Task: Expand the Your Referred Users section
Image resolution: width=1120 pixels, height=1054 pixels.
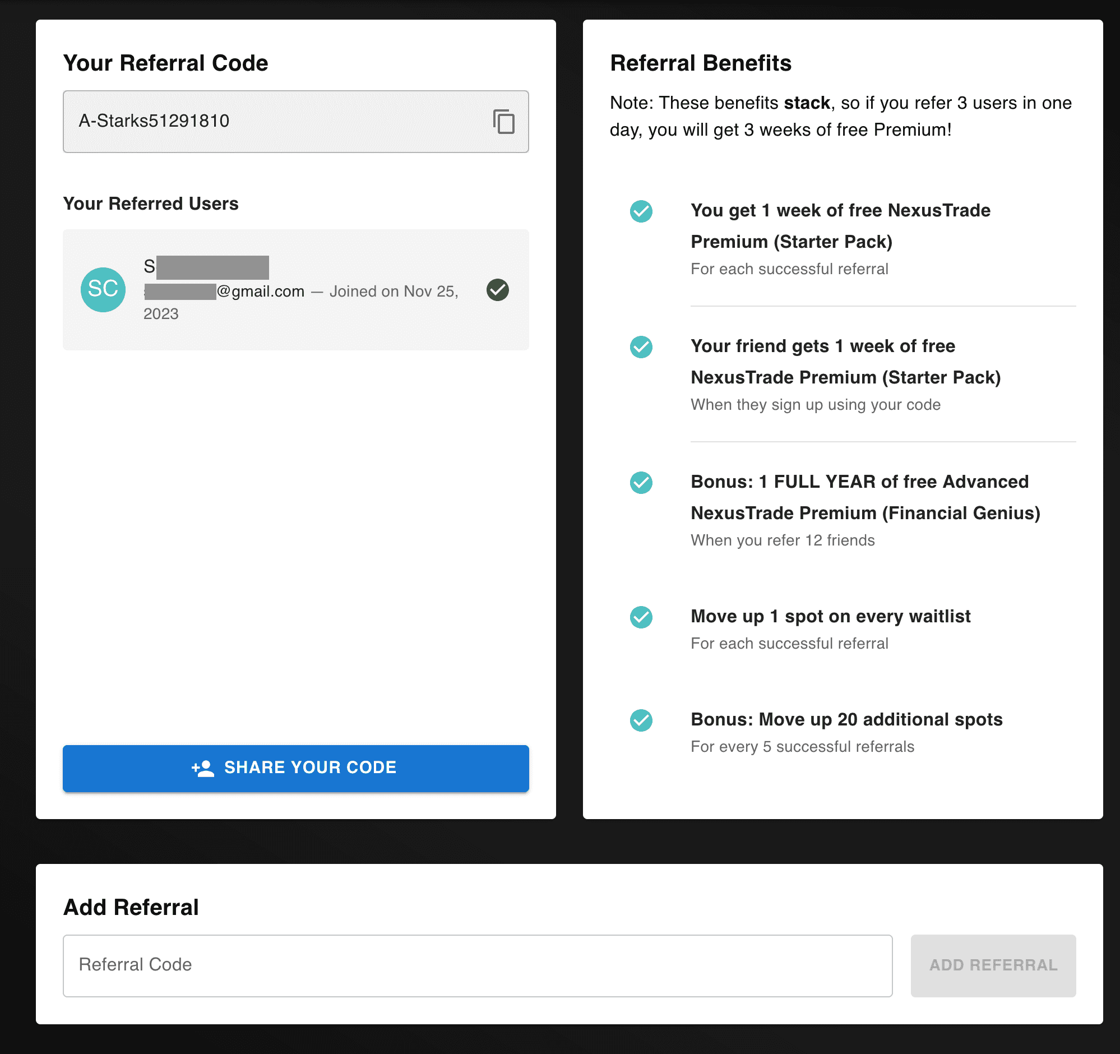Action: tap(151, 204)
